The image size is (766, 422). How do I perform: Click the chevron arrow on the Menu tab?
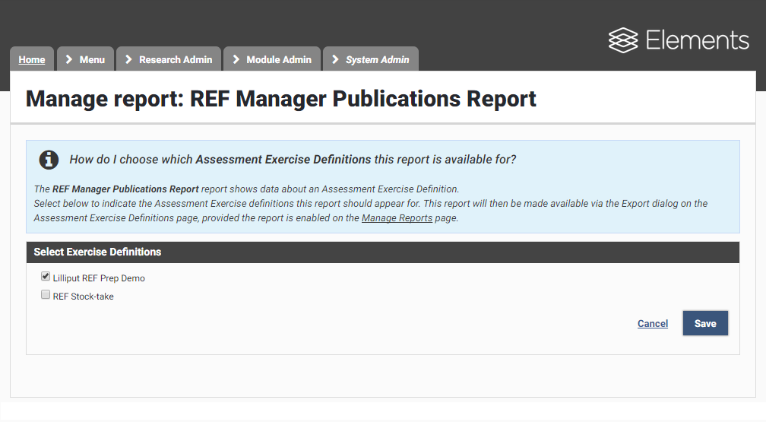click(70, 59)
